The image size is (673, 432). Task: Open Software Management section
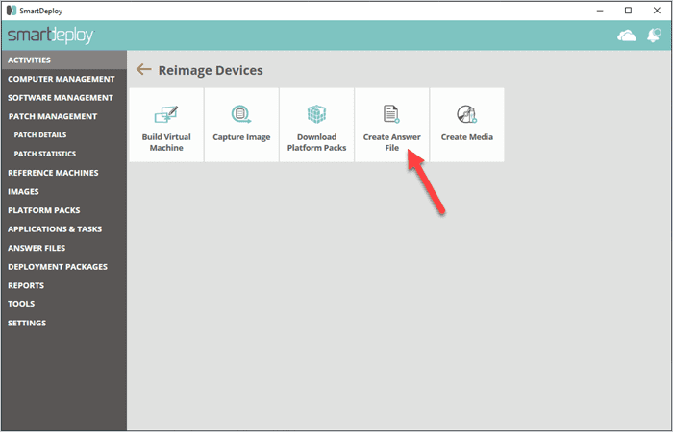coord(64,98)
